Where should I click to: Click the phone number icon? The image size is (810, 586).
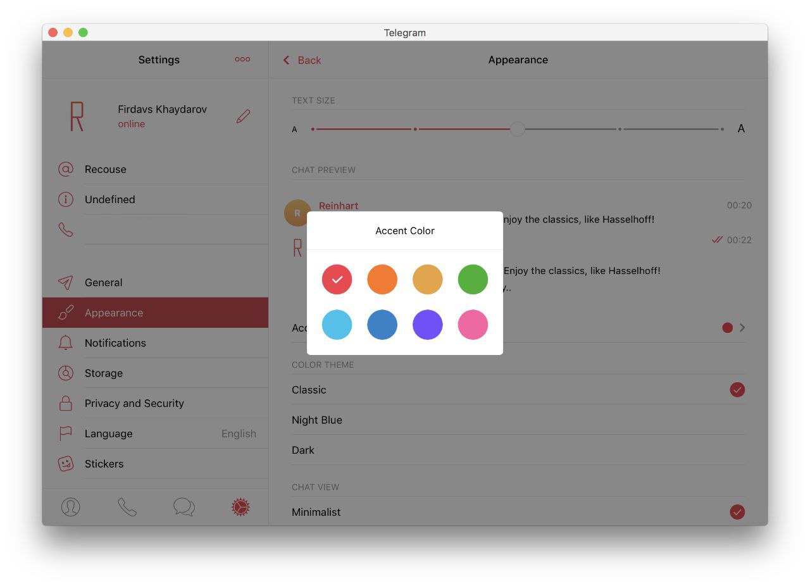tap(66, 229)
